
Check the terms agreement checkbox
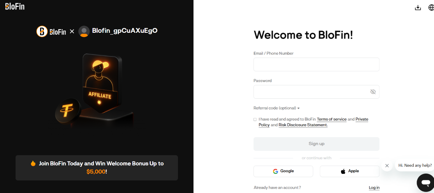pos(255,120)
